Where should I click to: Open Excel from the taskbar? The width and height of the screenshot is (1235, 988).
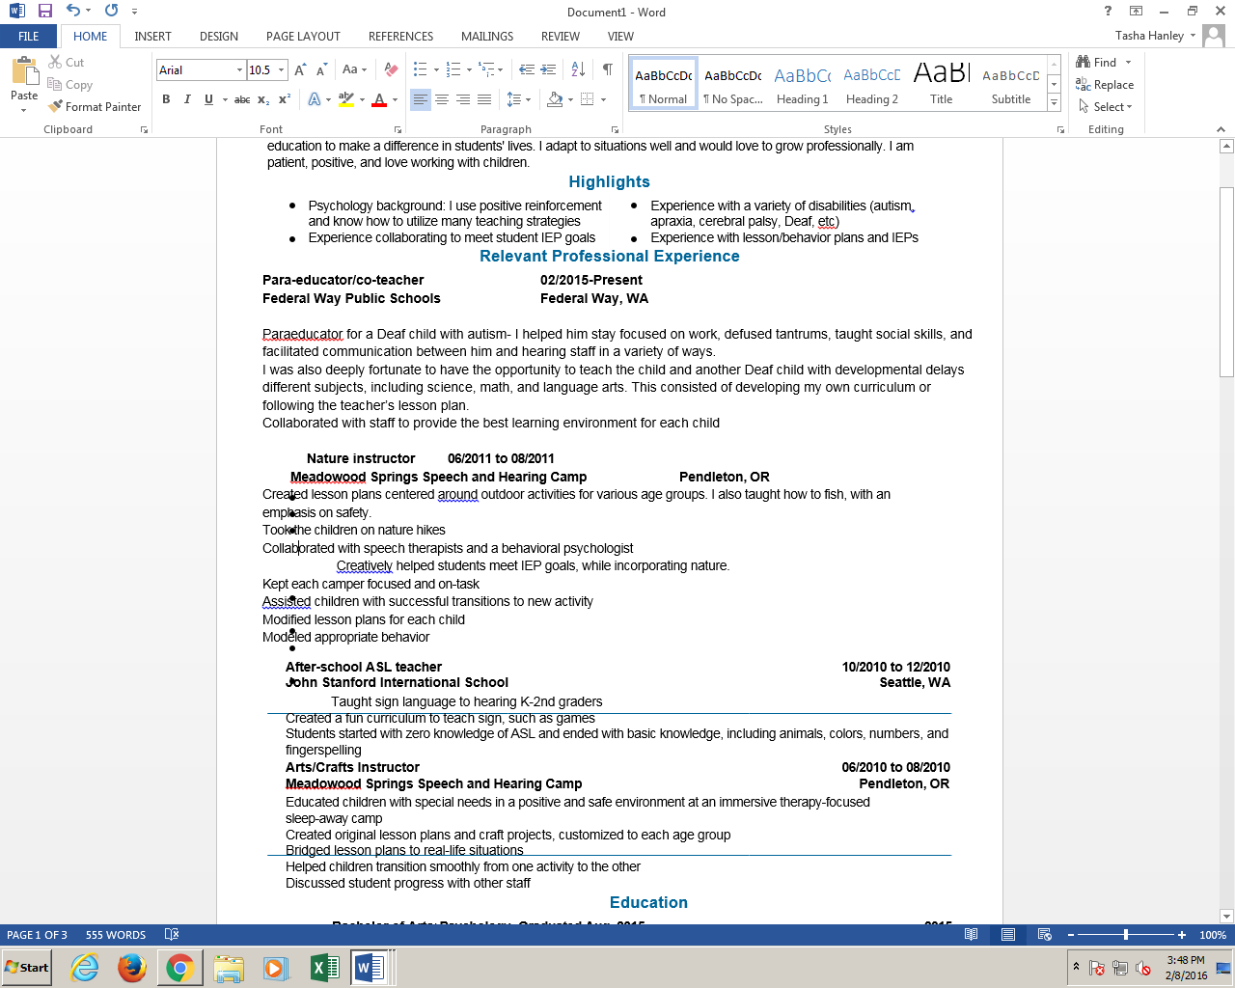(x=323, y=967)
